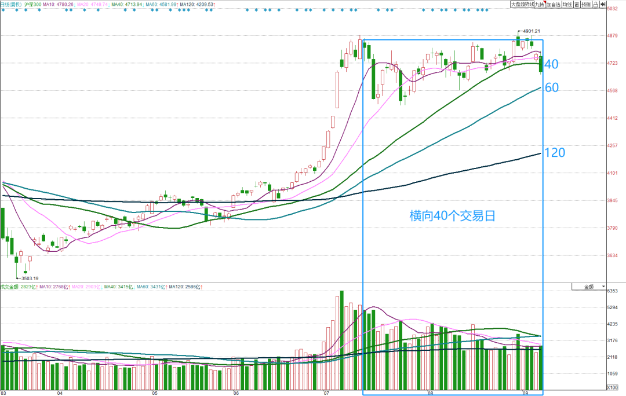Screen dimensions: 626x396
Task: Click the 预测 forecast button
Action: 586,5
